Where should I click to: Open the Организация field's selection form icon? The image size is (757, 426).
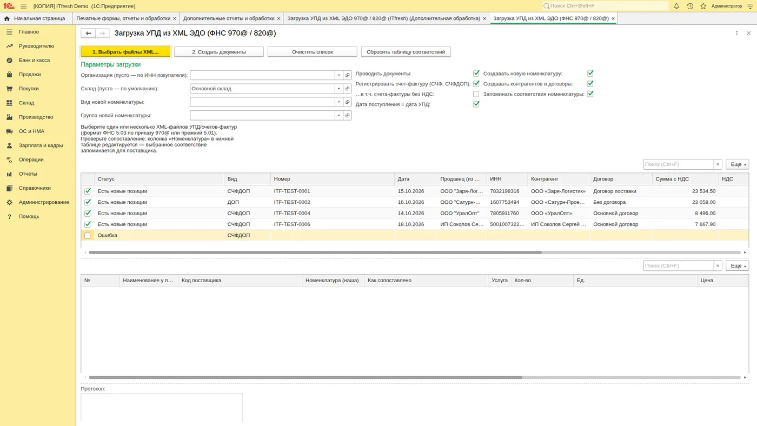[348, 75]
